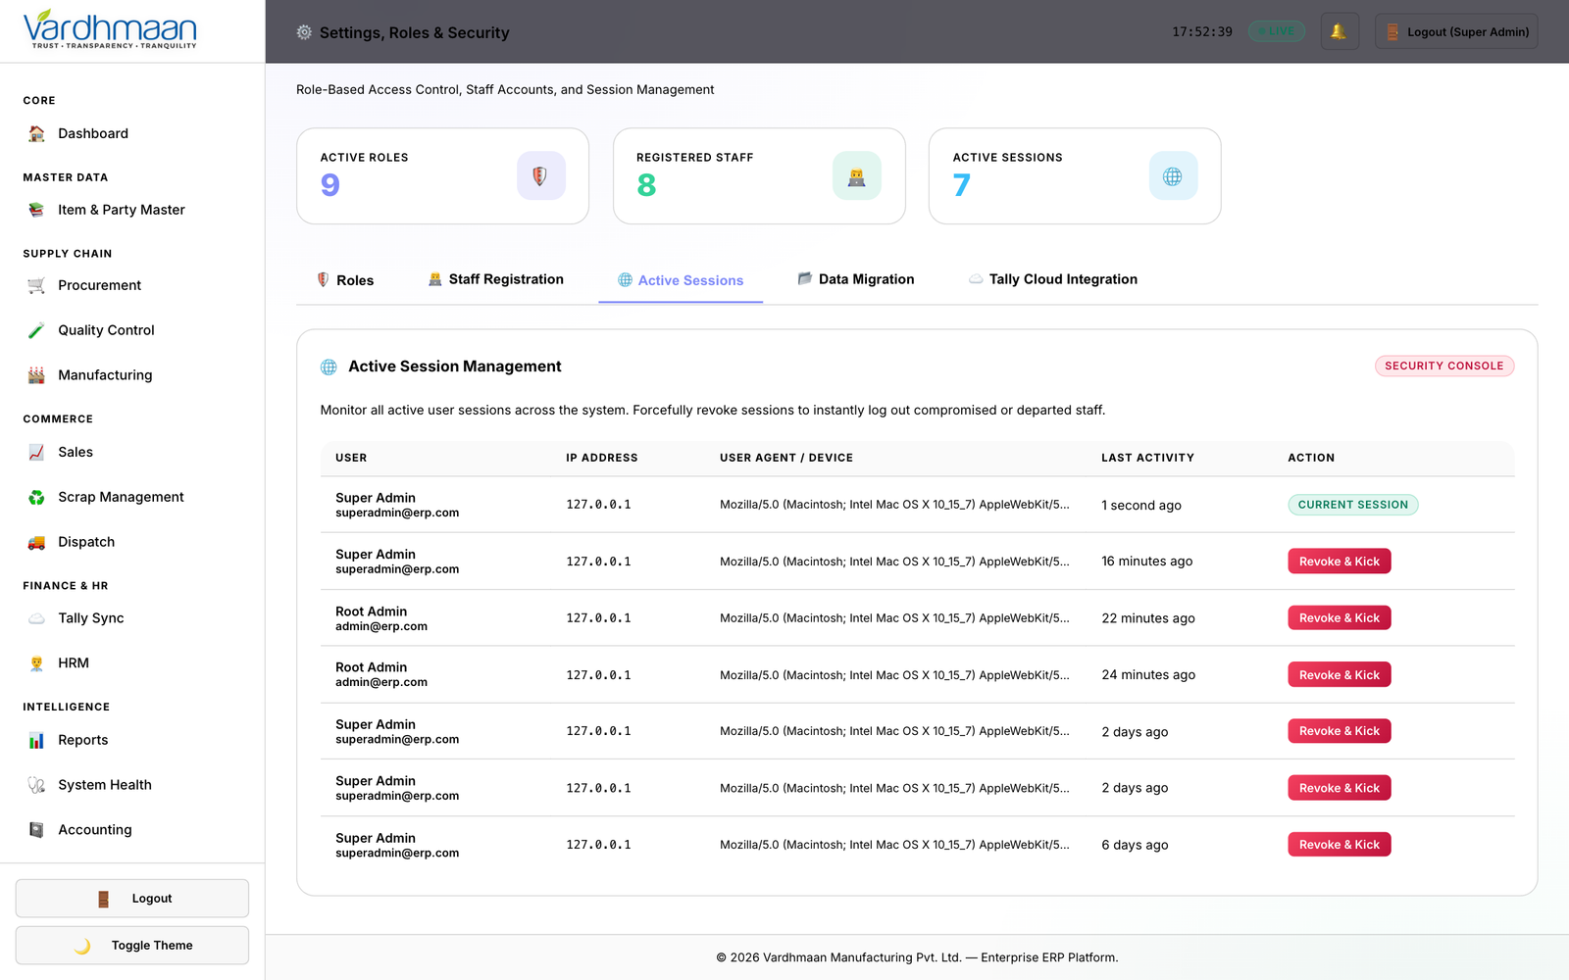Viewport: 1569px width, 980px height.
Task: Click the Active Sessions count 7
Action: coord(962,185)
